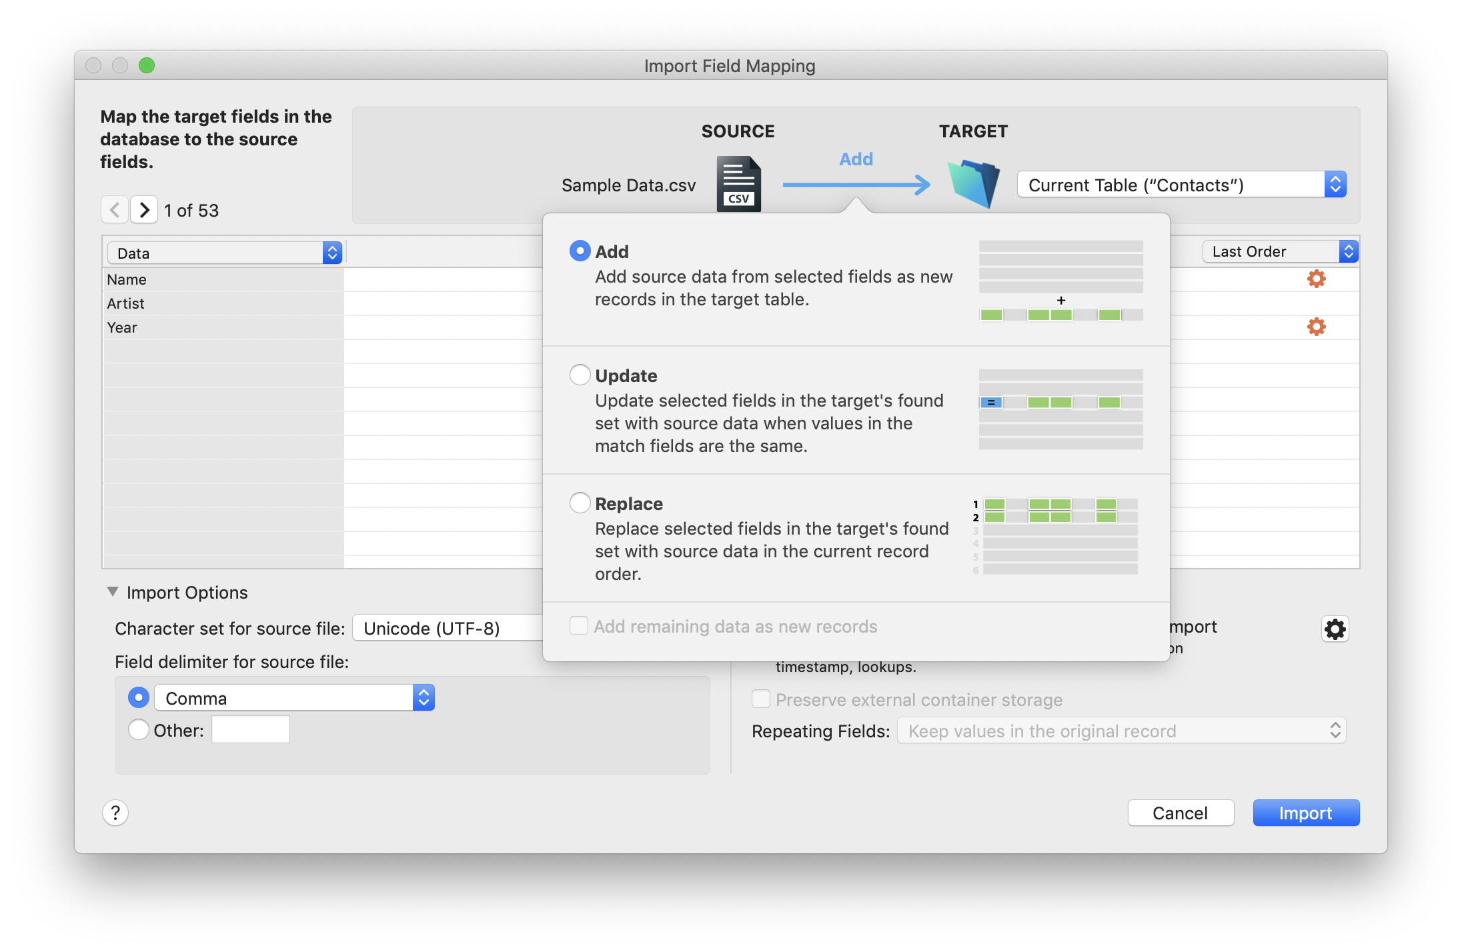Open the Data source row dropdown
Image resolution: width=1462 pixels, height=952 pixels.
225,253
